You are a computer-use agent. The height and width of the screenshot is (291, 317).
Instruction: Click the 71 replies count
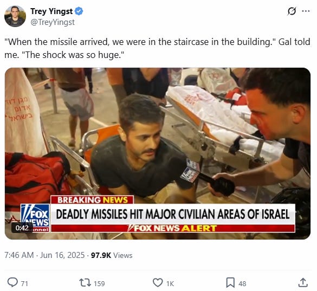point(24,283)
